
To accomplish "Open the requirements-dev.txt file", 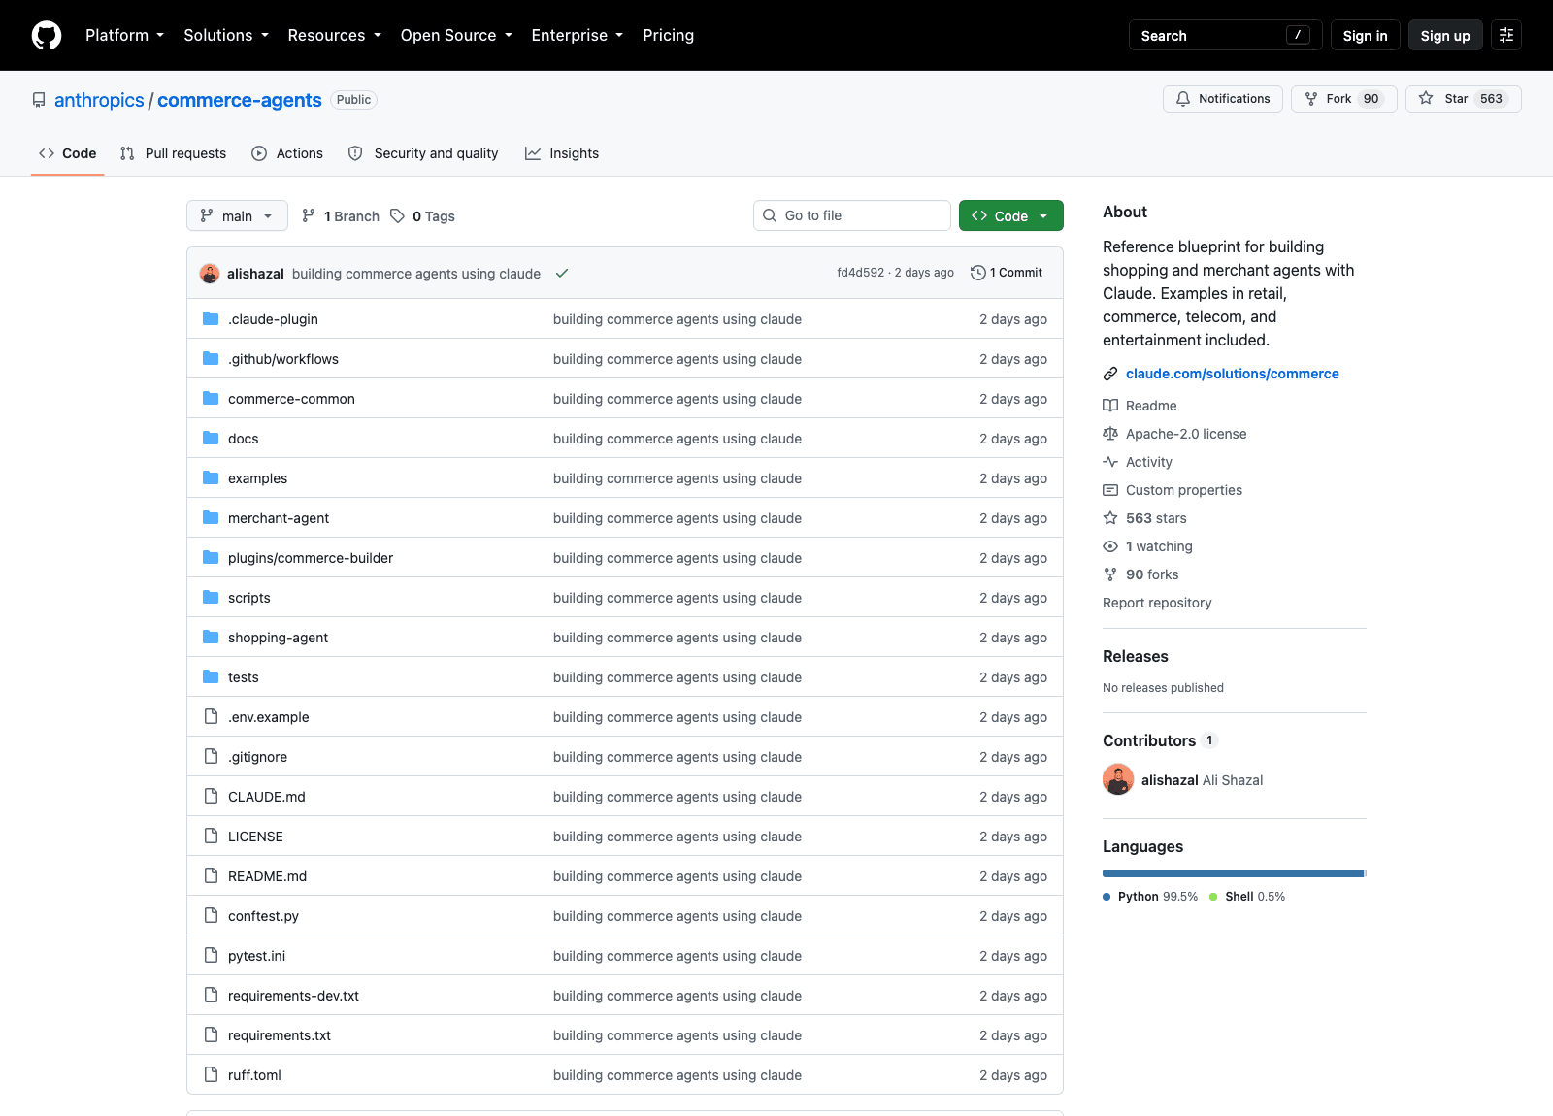I will click(x=293, y=996).
